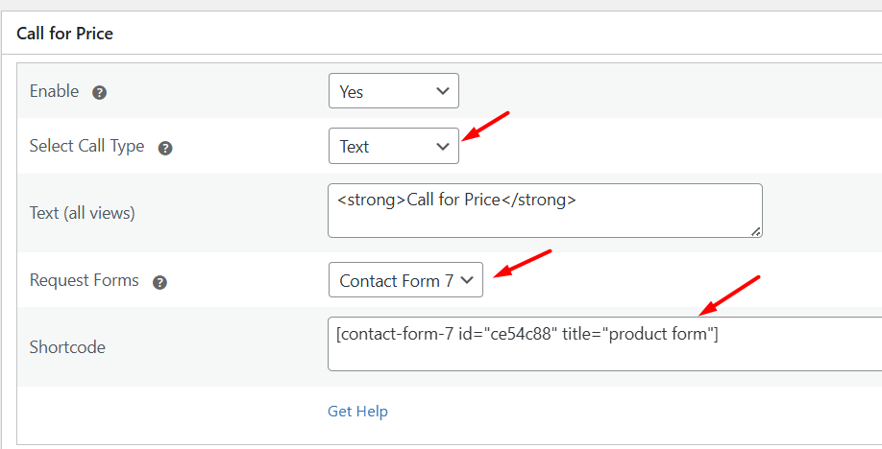
Task: Click the chevron of the Text call type select
Action: coord(443,147)
